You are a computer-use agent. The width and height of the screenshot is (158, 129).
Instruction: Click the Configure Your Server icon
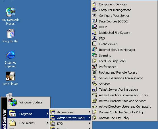click(94, 15)
